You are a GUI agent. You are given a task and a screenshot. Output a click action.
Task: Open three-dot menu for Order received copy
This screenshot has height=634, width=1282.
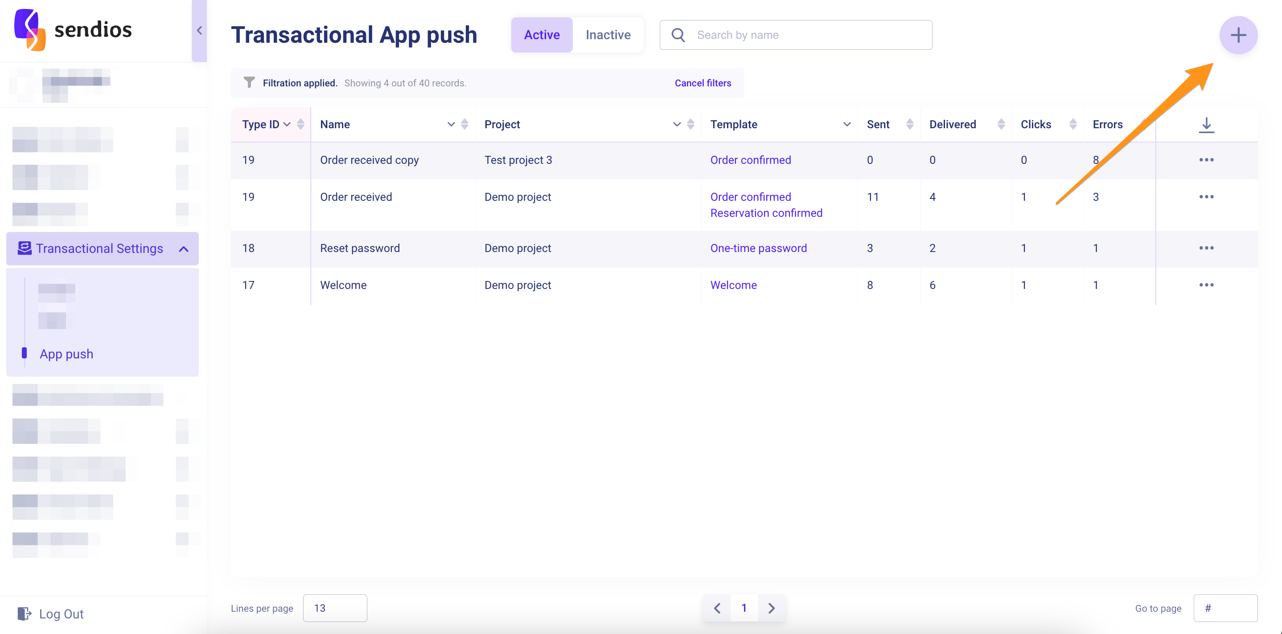(1206, 160)
